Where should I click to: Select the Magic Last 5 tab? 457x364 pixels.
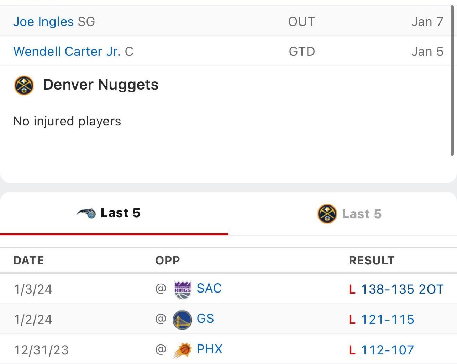tap(120, 213)
